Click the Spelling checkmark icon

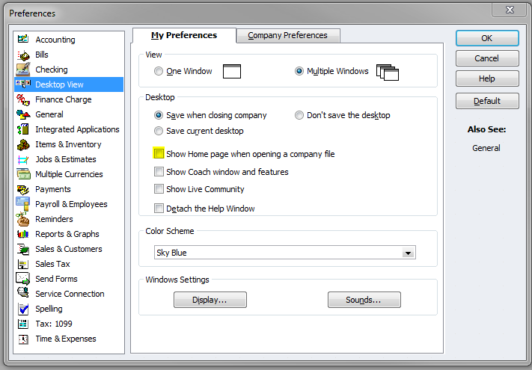[x=23, y=309]
